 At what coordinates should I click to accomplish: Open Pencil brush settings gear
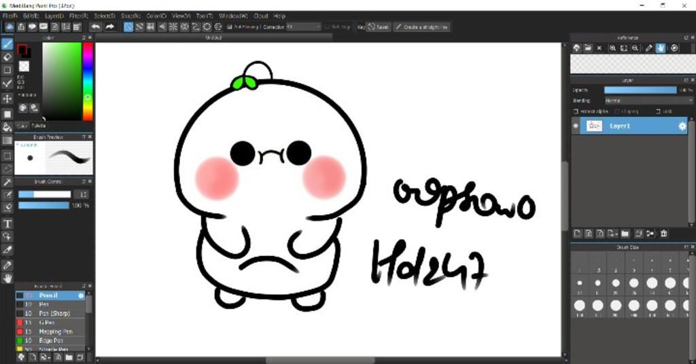(x=81, y=295)
